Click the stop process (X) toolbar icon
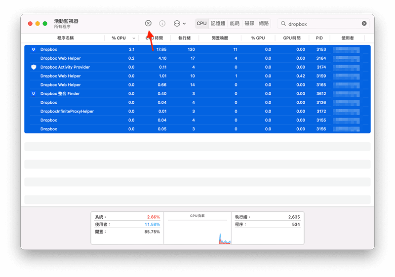Image resolution: width=395 pixels, height=277 pixels. [148, 23]
